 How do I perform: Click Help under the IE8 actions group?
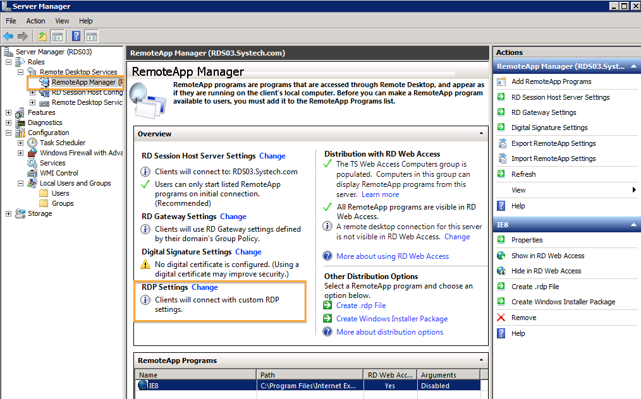pyautogui.click(x=518, y=333)
